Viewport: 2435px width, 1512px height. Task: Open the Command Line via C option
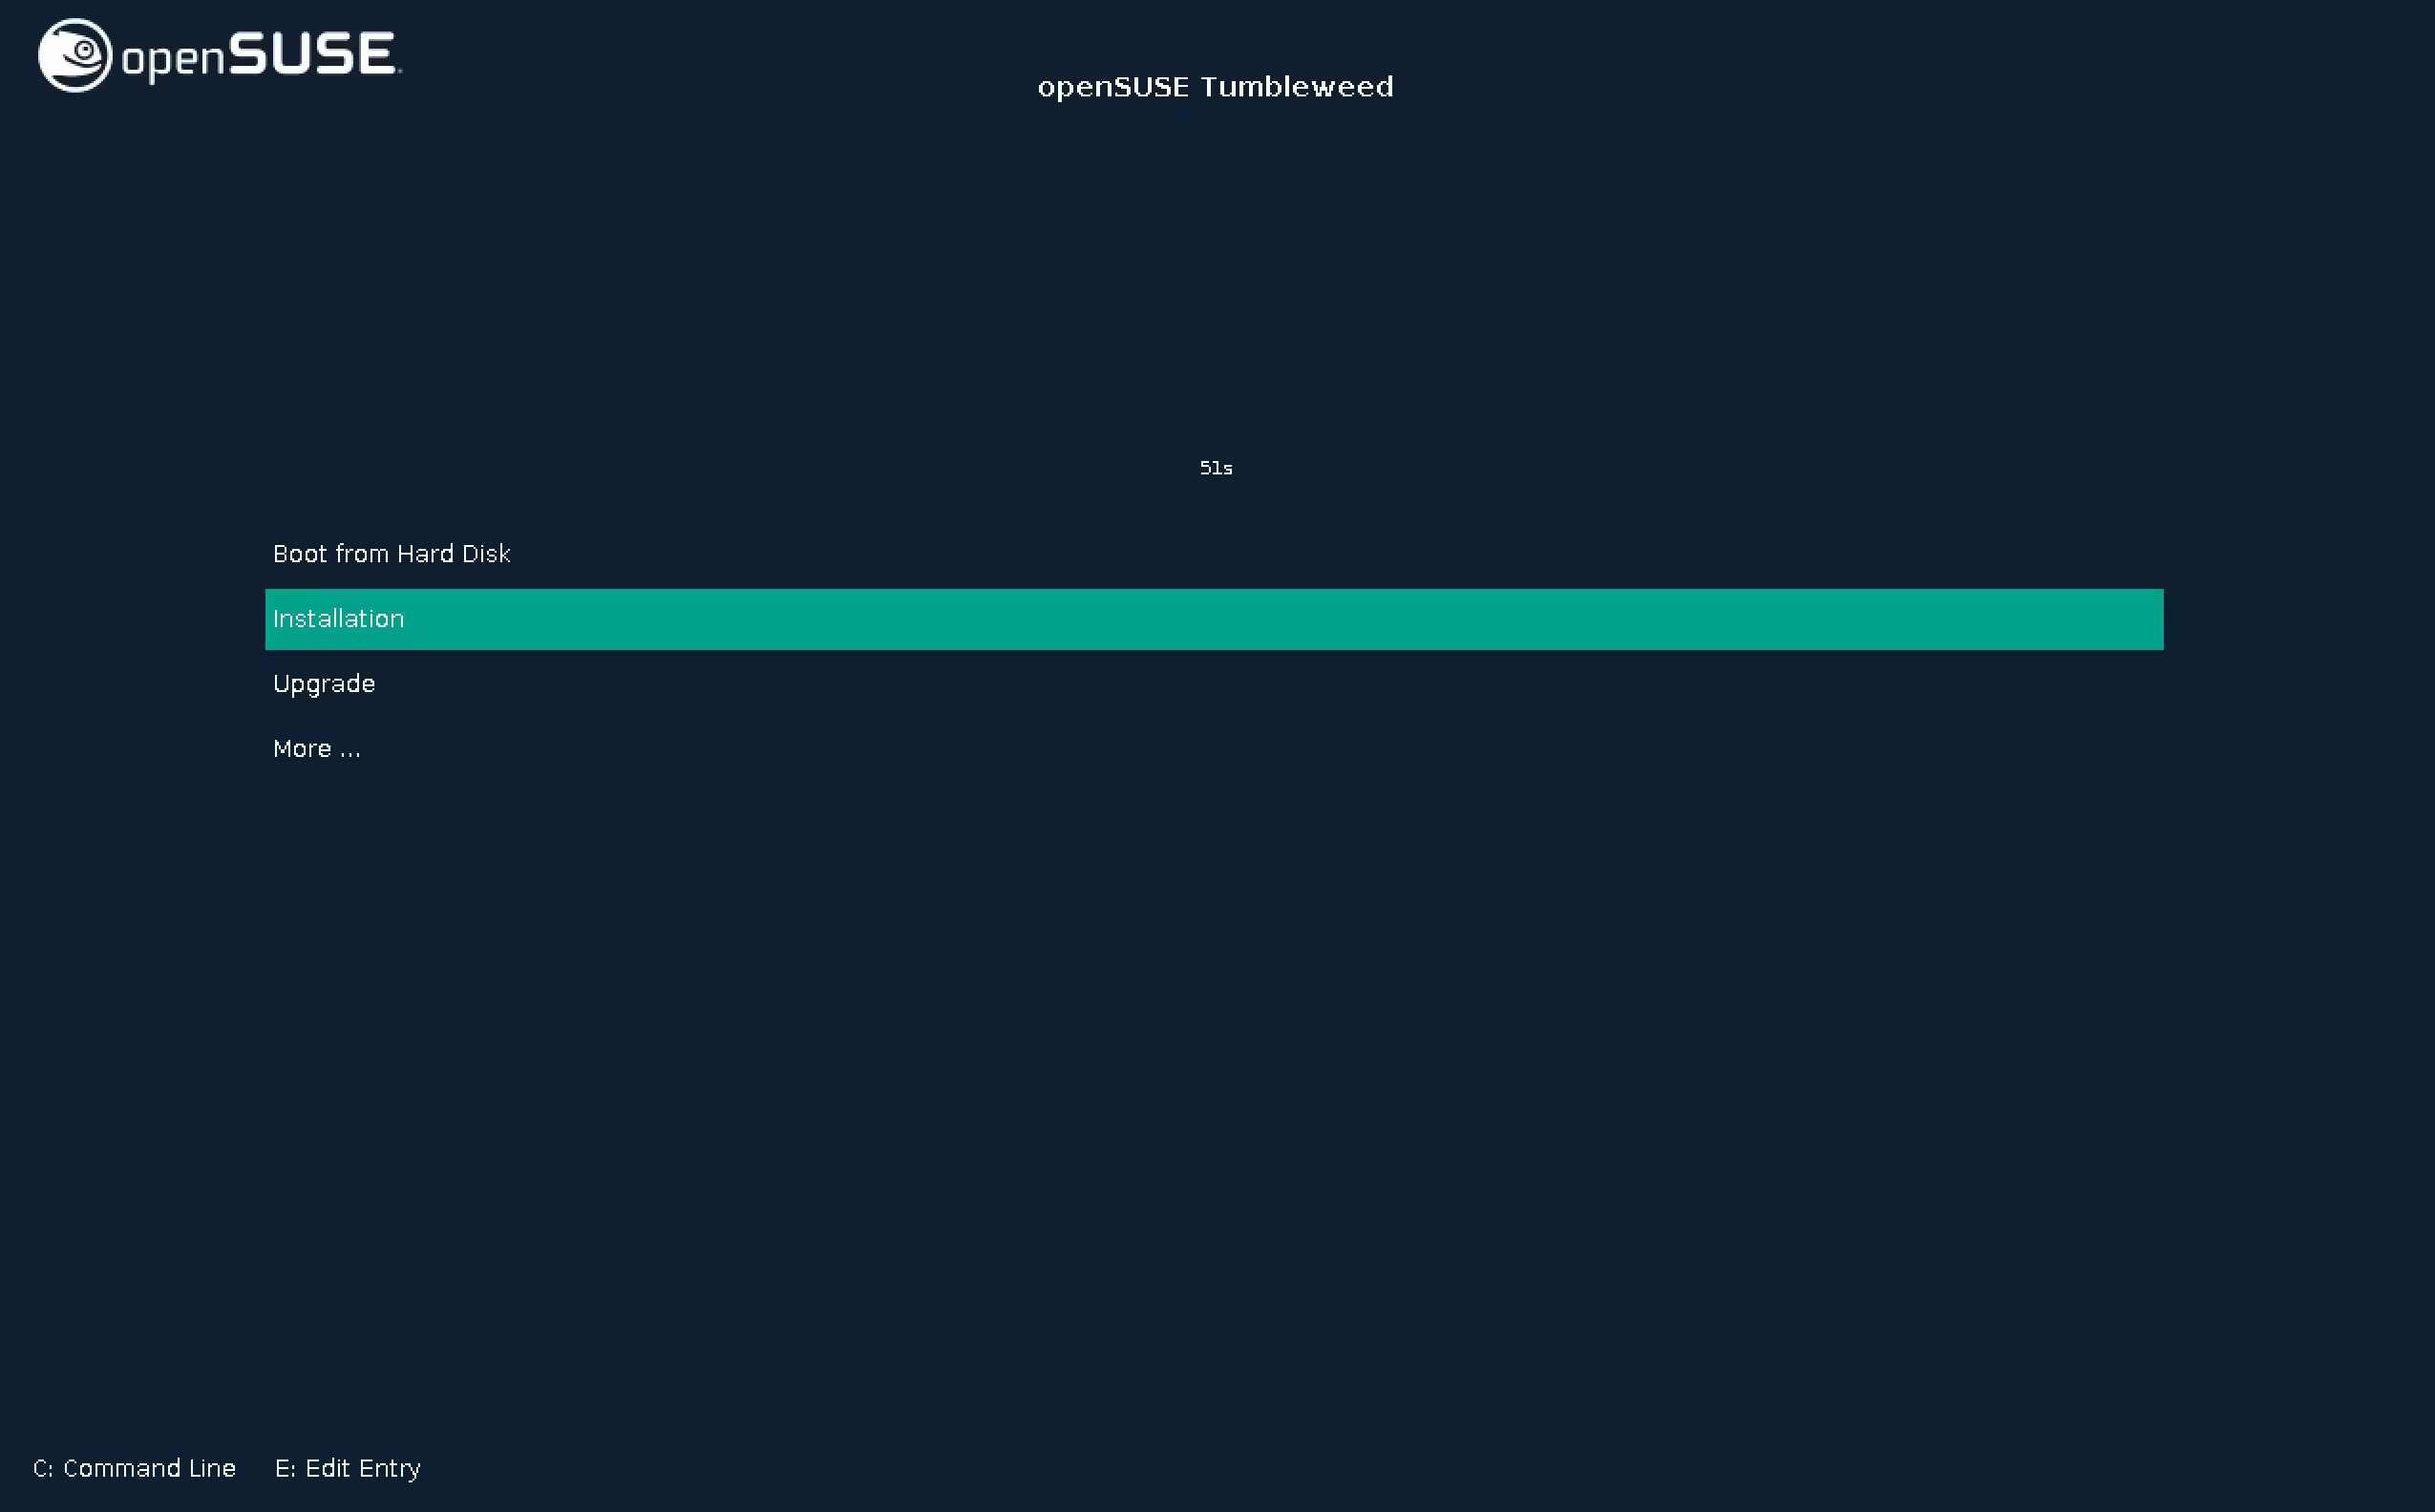[x=134, y=1468]
